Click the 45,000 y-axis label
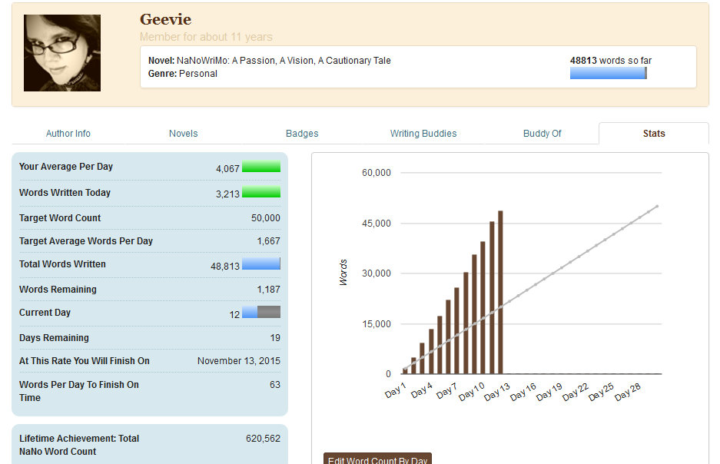Viewport: 720px width, 464px height. [x=377, y=223]
